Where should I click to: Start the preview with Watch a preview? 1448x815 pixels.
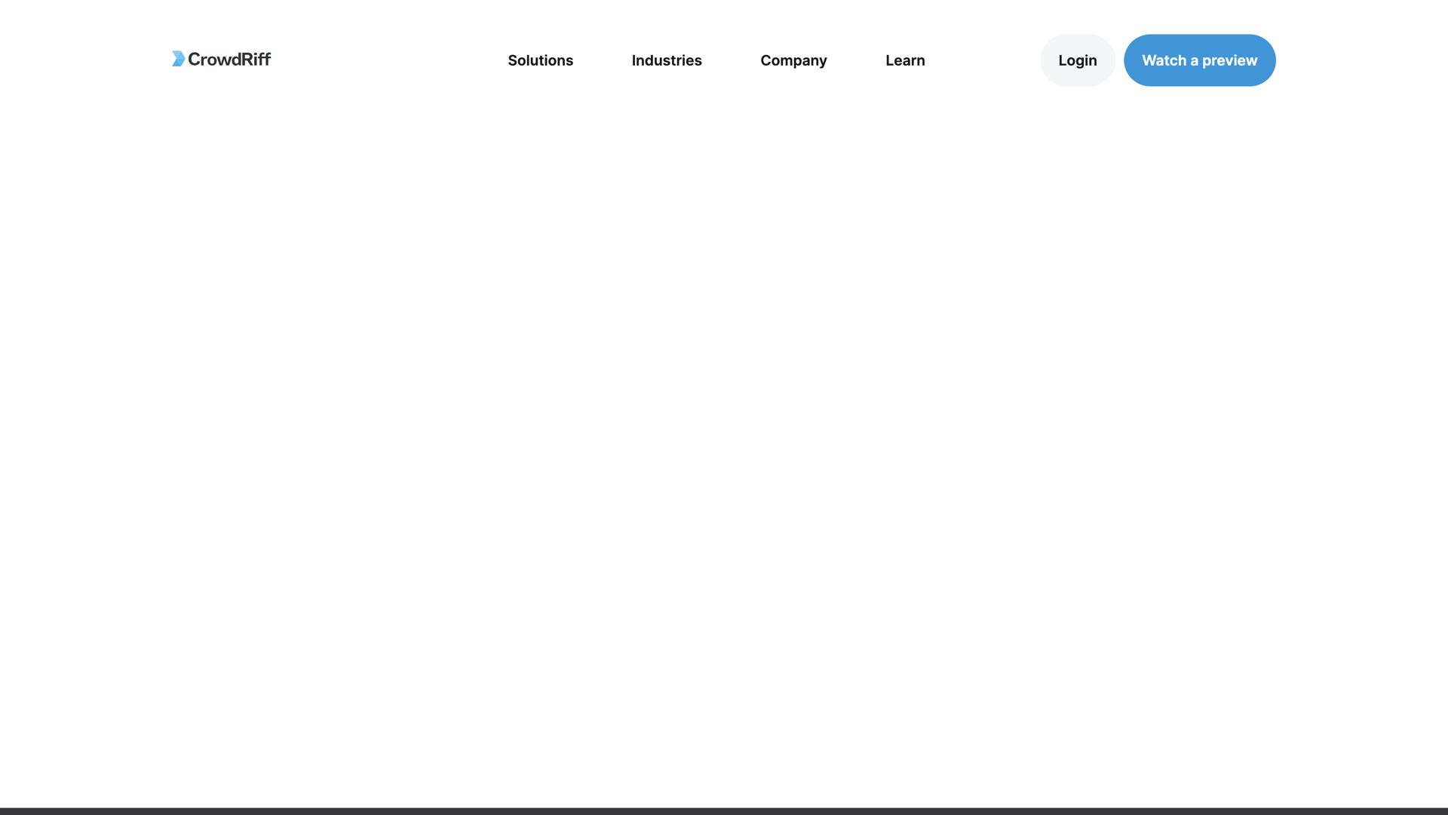pyautogui.click(x=1198, y=60)
